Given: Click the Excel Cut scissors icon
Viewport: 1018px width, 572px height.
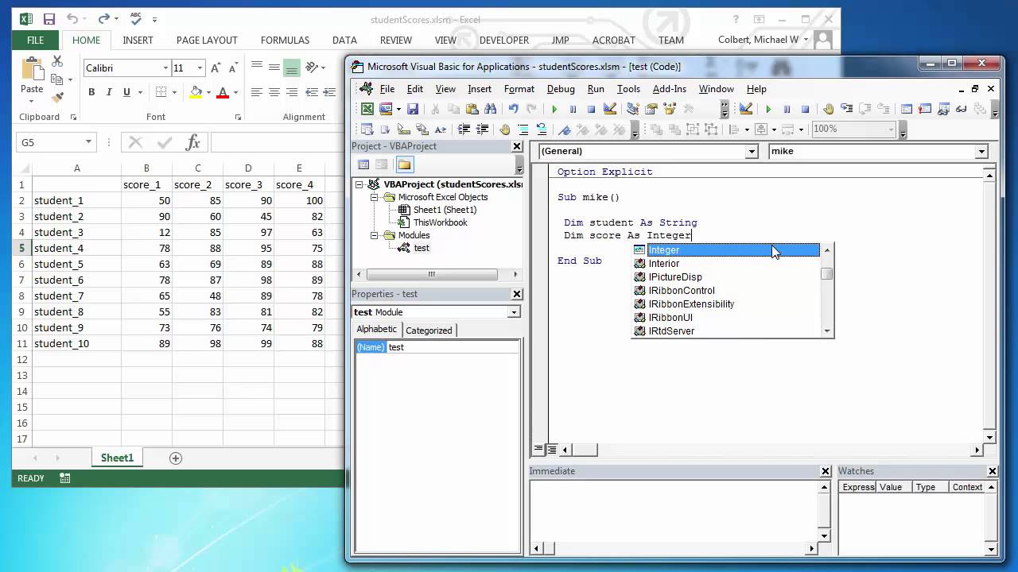Looking at the screenshot, I should pos(57,61).
